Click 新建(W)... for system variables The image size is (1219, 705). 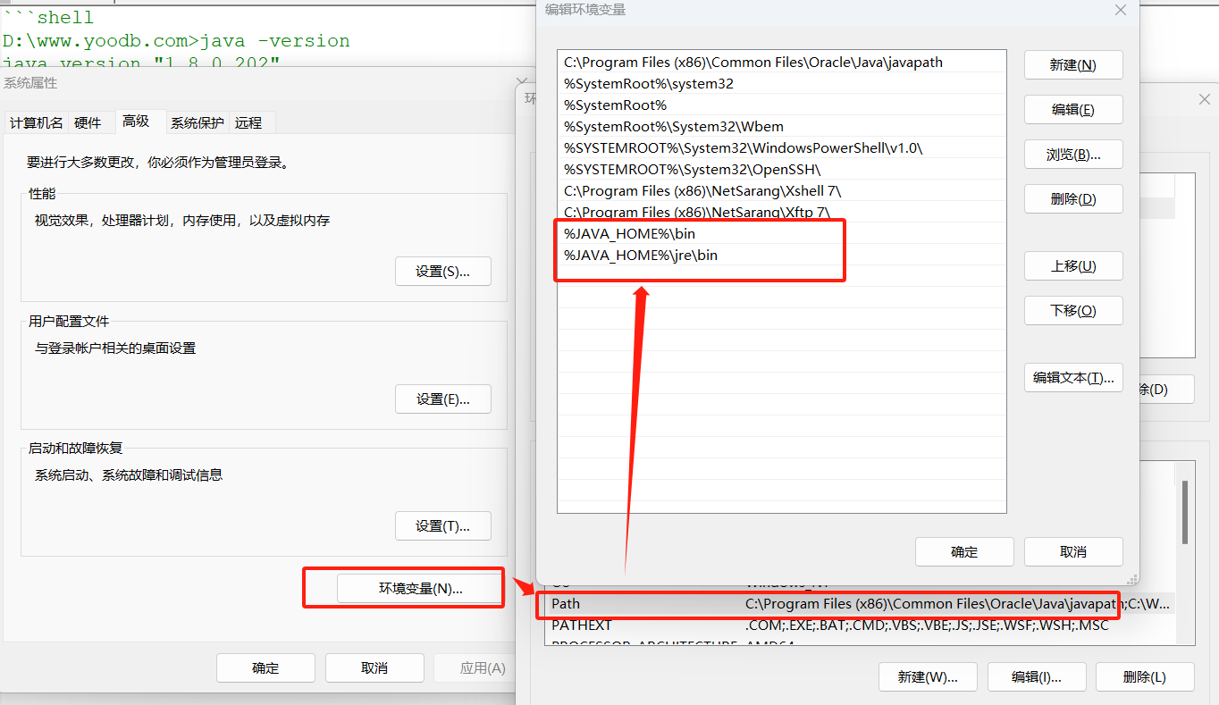click(928, 676)
